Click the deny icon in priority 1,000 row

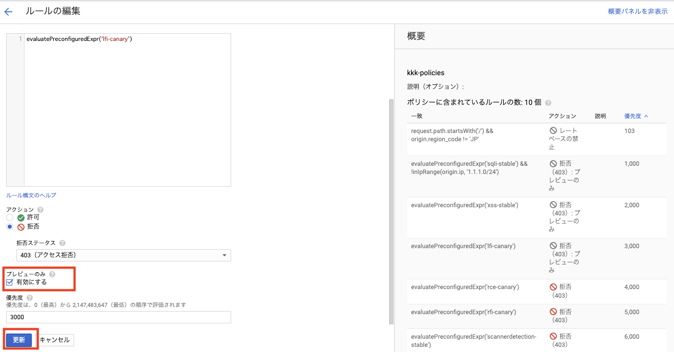click(553, 164)
